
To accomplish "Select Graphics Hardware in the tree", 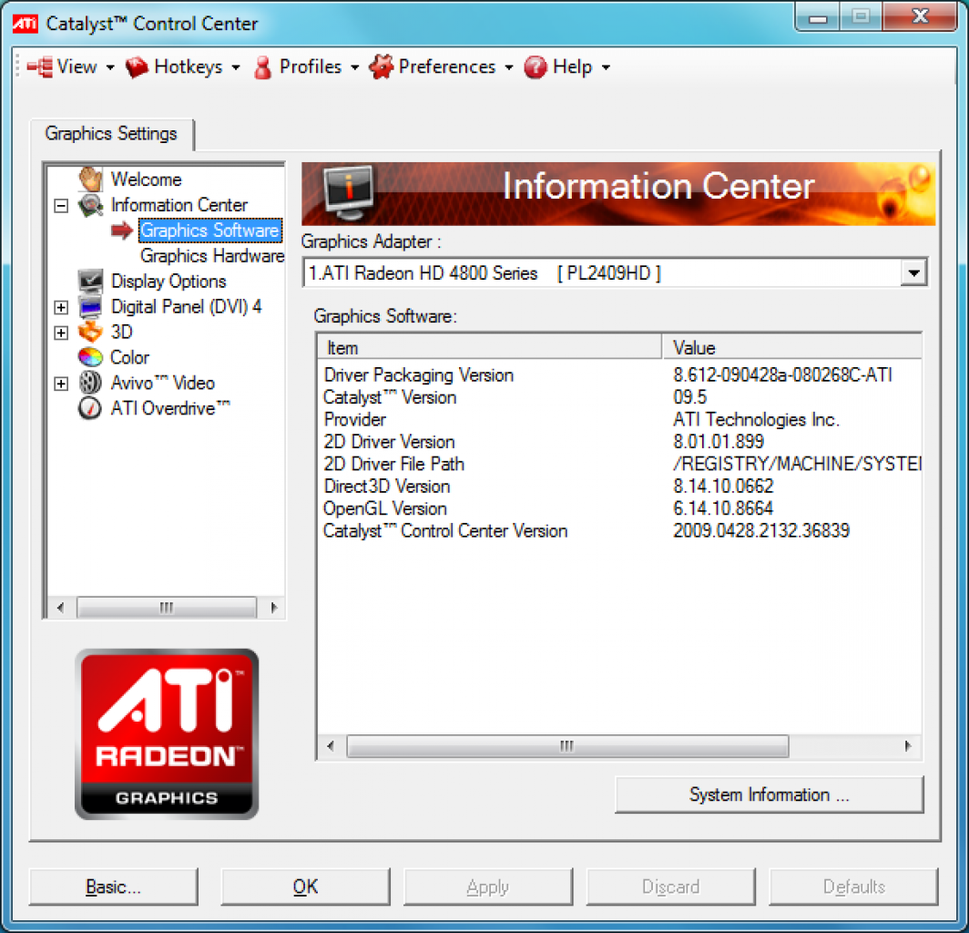I will tap(212, 256).
